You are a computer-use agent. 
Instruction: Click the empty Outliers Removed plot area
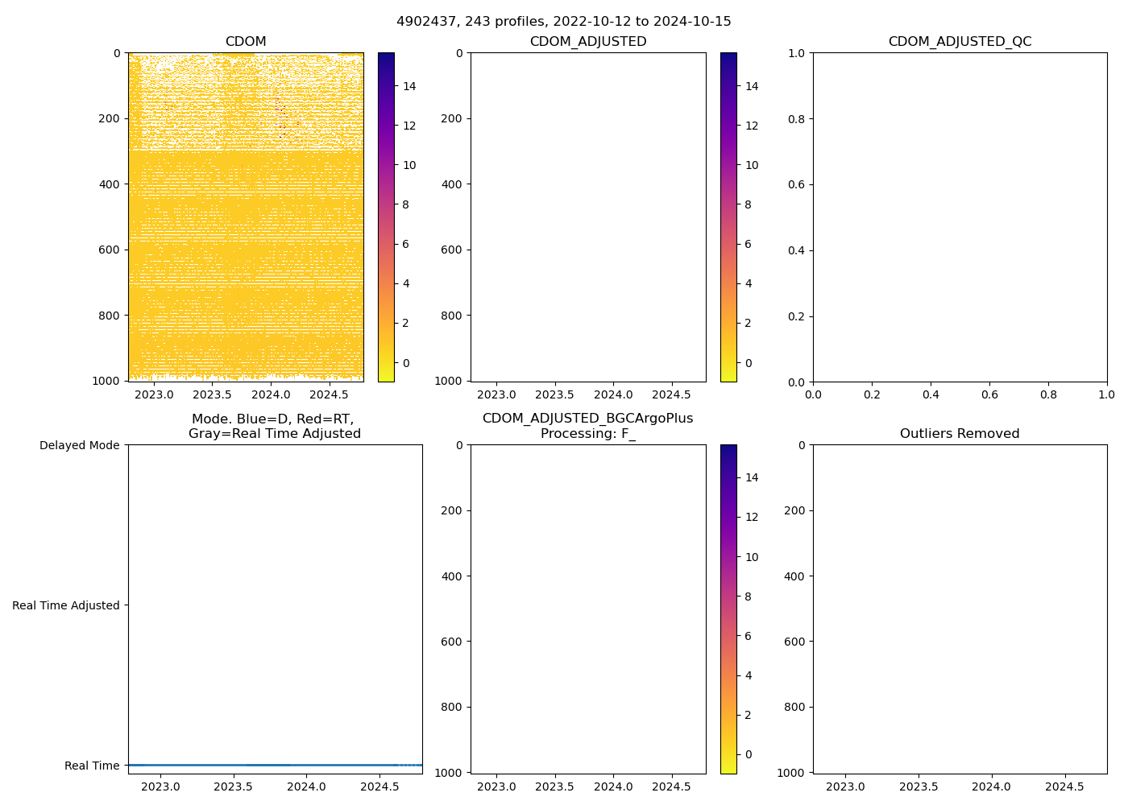[960, 609]
